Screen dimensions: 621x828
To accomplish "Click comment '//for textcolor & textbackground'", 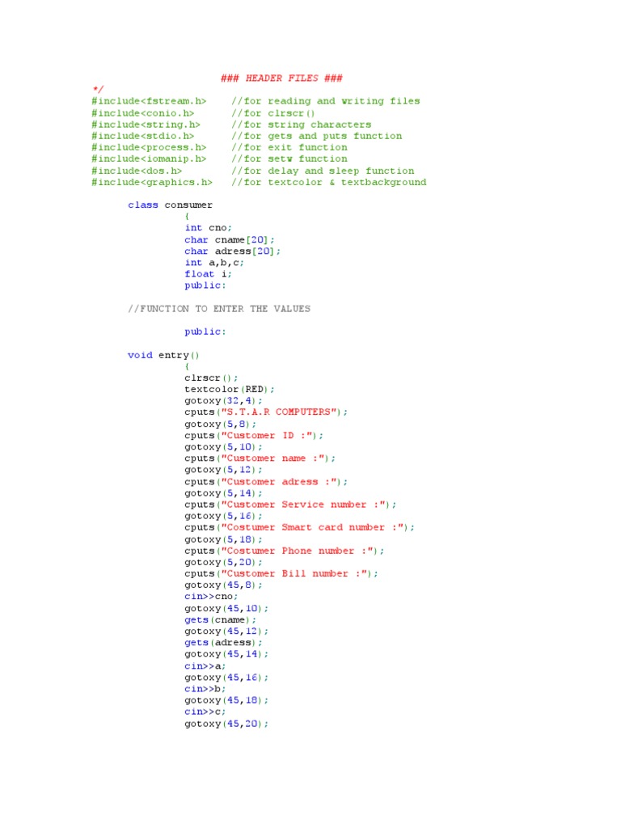I will coord(329,182).
